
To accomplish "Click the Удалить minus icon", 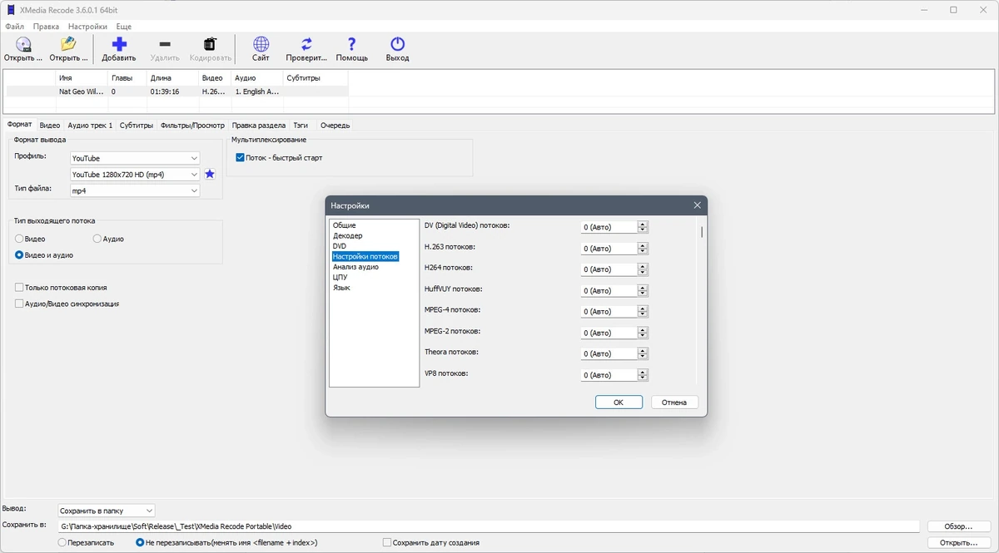I will point(165,45).
